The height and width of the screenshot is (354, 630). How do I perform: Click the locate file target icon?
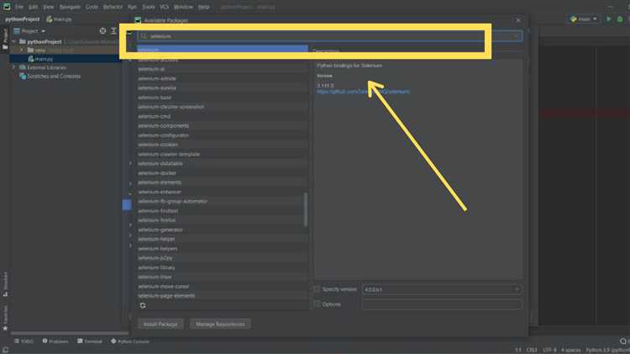click(x=102, y=30)
